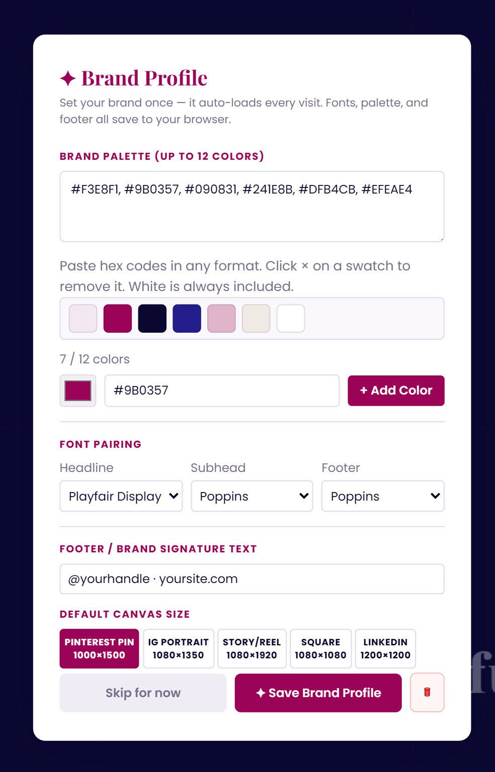This screenshot has width=495, height=772.
Task: Click the trash icon to clear saved brand profile
Action: point(427,693)
